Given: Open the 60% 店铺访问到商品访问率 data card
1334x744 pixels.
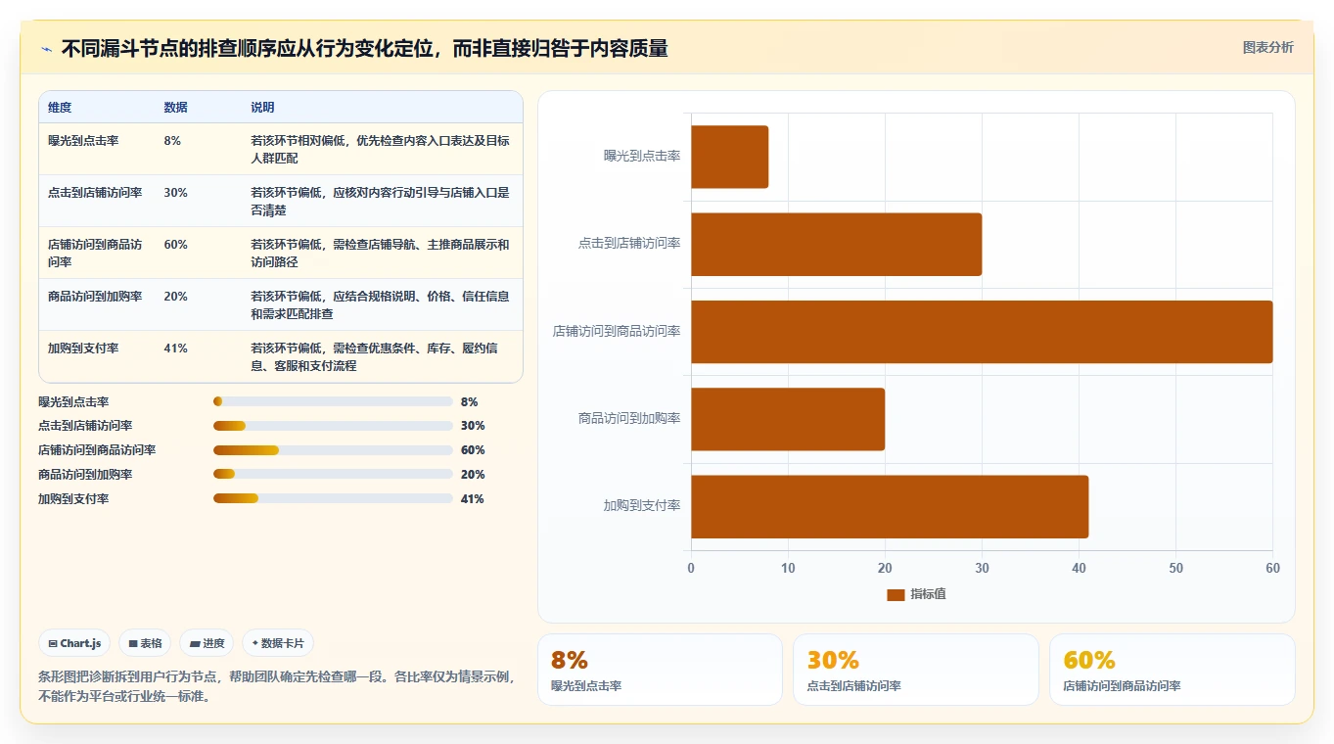Looking at the screenshot, I should [x=1173, y=670].
